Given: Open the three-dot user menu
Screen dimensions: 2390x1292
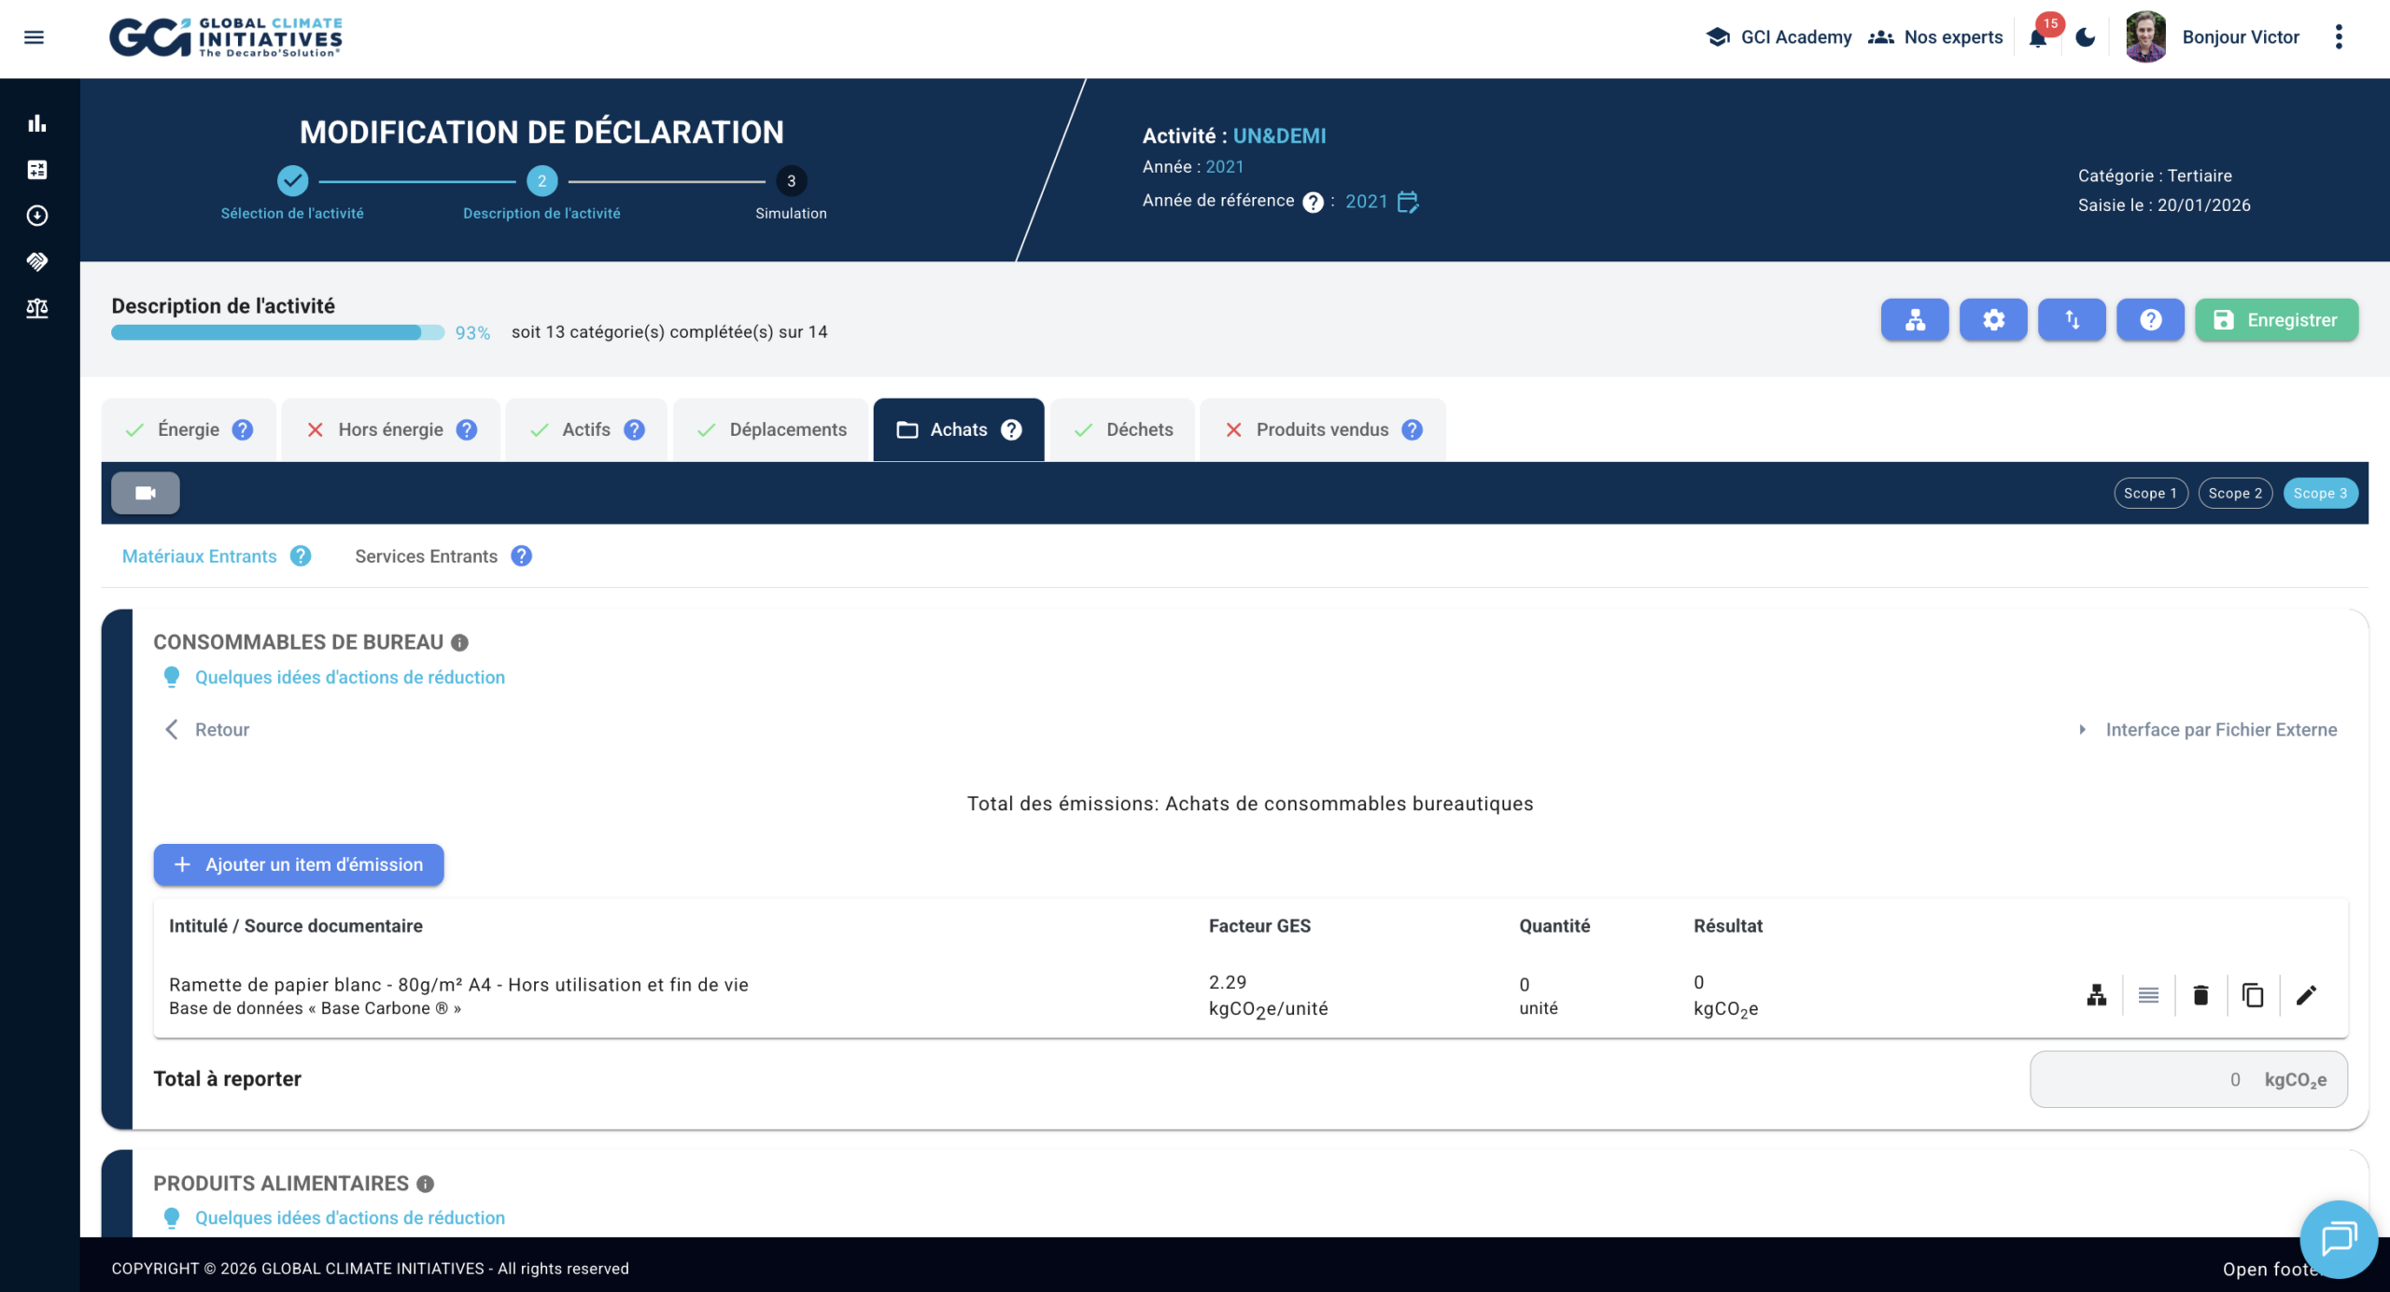Looking at the screenshot, I should click(2339, 37).
